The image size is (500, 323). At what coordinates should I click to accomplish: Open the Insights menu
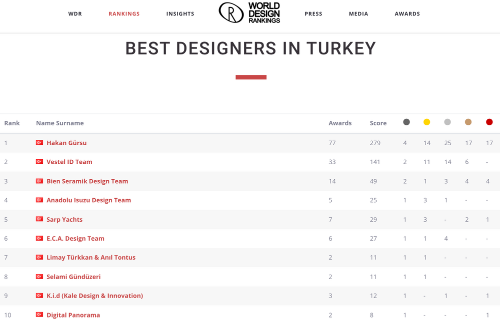[x=180, y=14]
